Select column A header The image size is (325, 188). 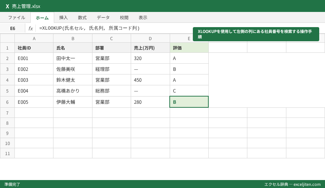pos(34,38)
